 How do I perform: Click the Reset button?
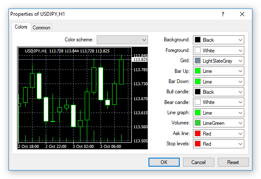233,162
